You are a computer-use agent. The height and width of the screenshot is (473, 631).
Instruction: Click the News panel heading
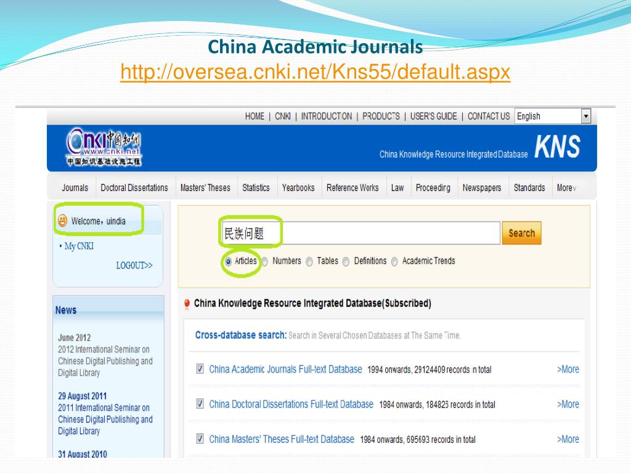66,310
